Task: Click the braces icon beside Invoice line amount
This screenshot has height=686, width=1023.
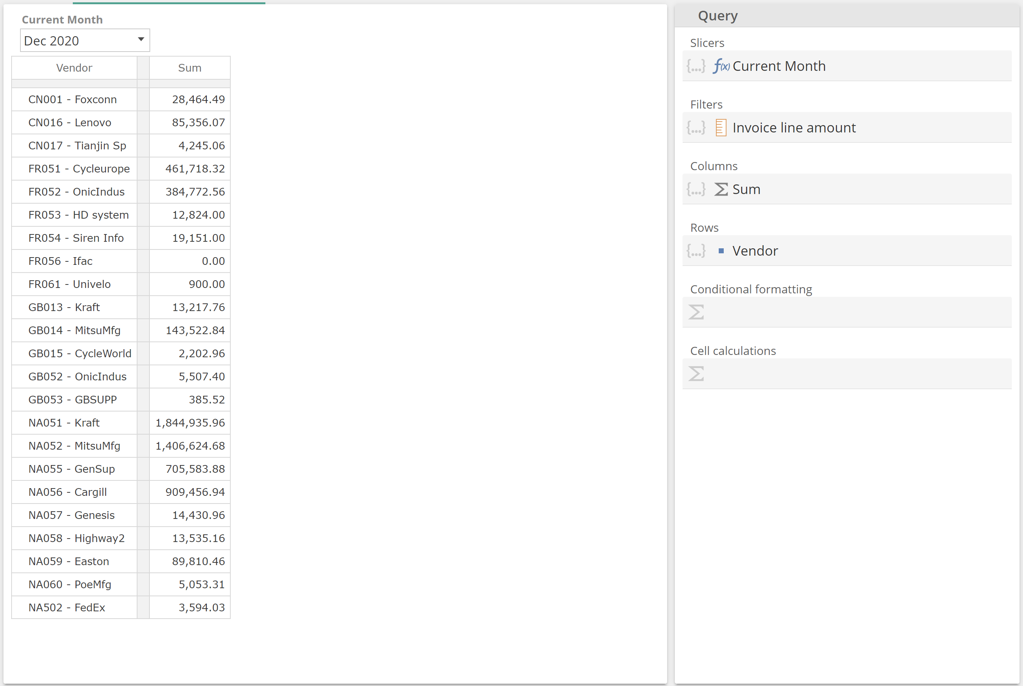Action: tap(696, 128)
